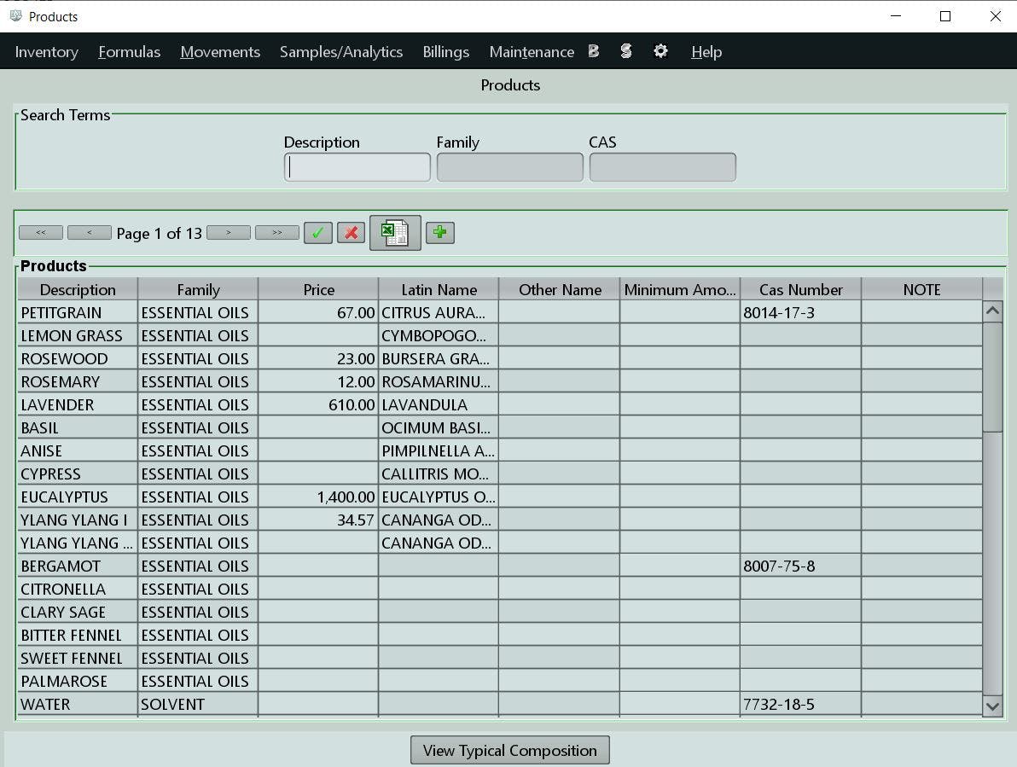This screenshot has height=767, width=1017.
Task: Click the NOTE column header
Action: pyautogui.click(x=921, y=289)
